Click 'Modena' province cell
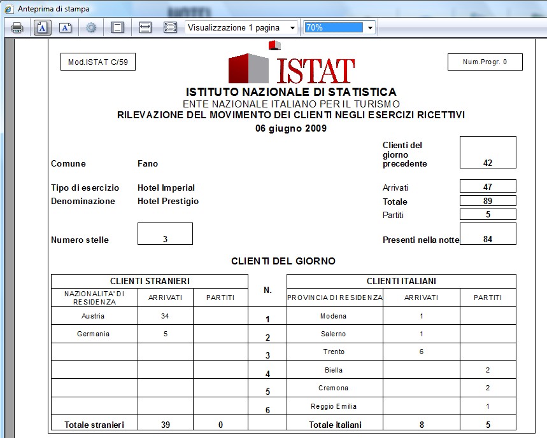This screenshot has width=547, height=438. [x=334, y=316]
